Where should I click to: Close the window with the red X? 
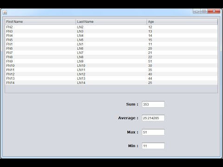coord(214,11)
